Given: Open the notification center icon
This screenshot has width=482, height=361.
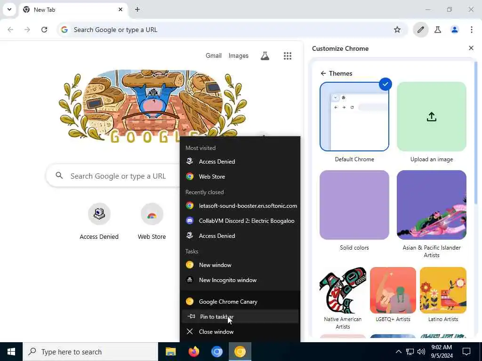Looking at the screenshot, I should point(466,352).
